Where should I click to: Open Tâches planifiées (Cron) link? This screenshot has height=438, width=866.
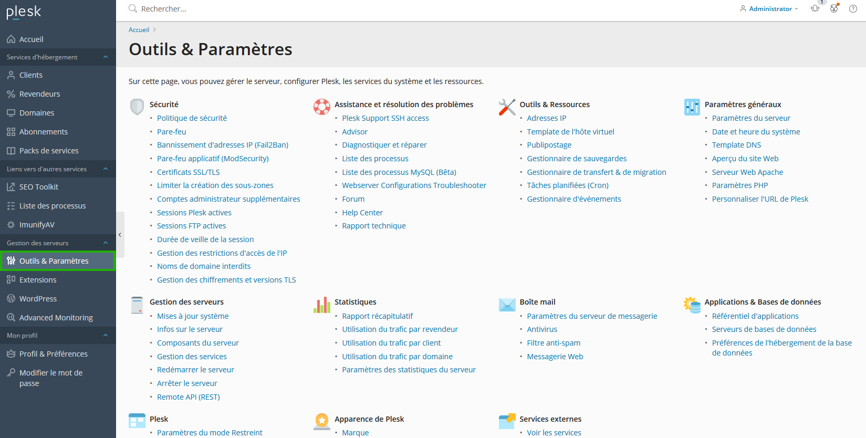click(x=568, y=185)
